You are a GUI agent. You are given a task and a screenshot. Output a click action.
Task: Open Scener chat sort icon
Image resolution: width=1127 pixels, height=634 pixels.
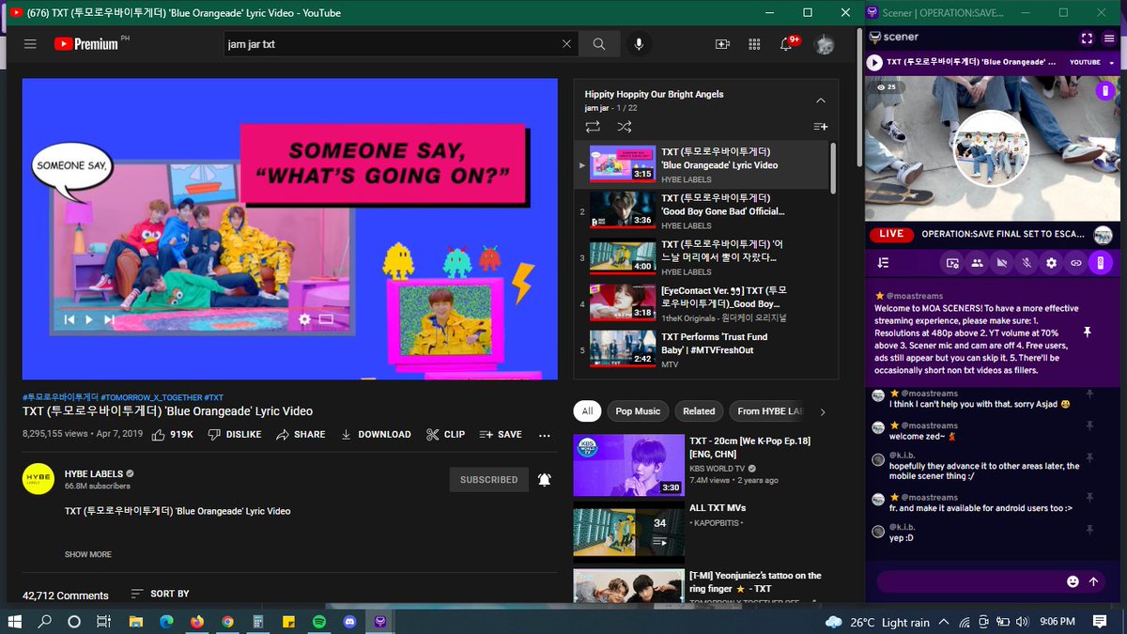[x=883, y=263]
